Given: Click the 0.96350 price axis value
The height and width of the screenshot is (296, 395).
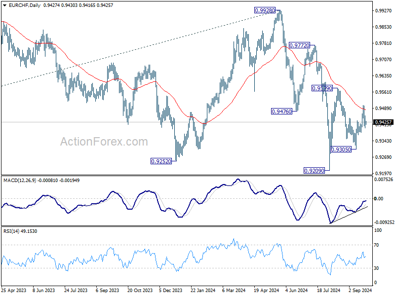Looking at the screenshot, I should click(384, 76).
